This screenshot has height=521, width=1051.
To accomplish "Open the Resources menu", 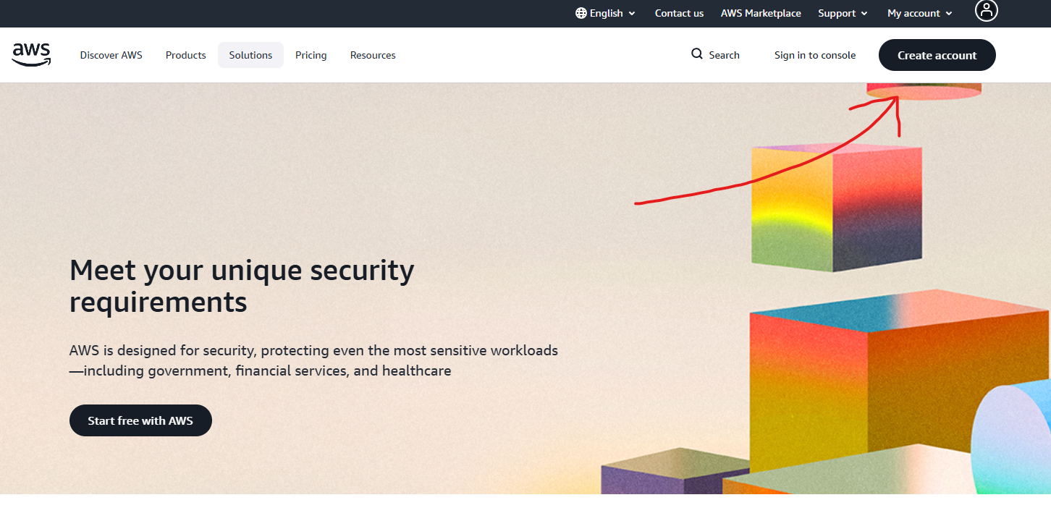I will (373, 55).
